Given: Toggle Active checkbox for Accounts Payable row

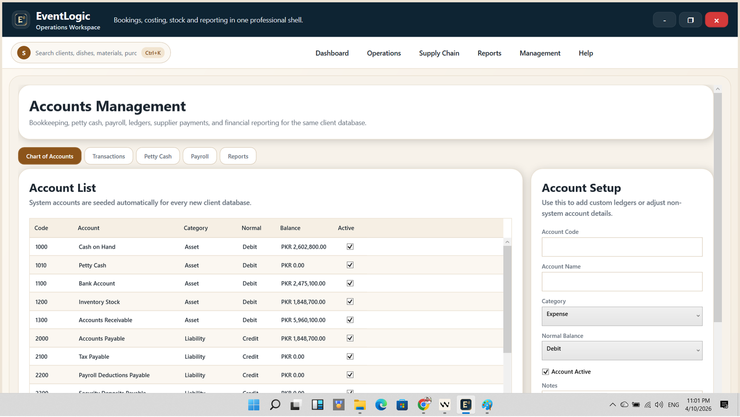Looking at the screenshot, I should (x=350, y=338).
